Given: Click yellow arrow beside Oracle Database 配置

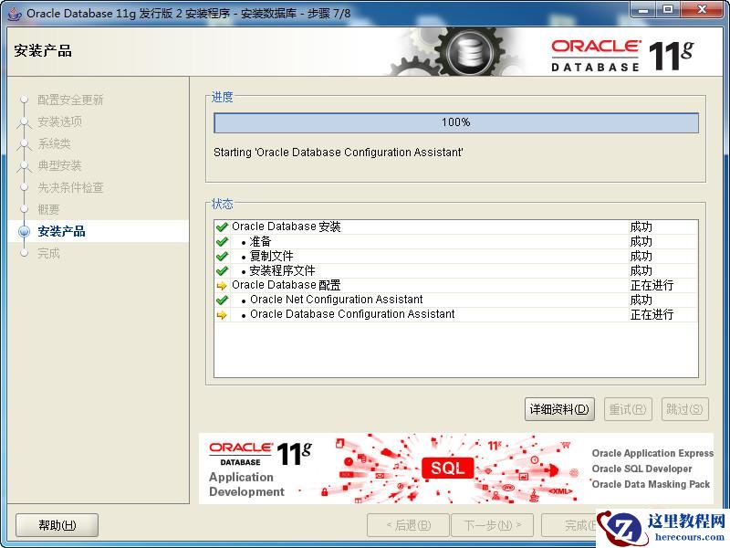Looking at the screenshot, I should click(x=222, y=286).
